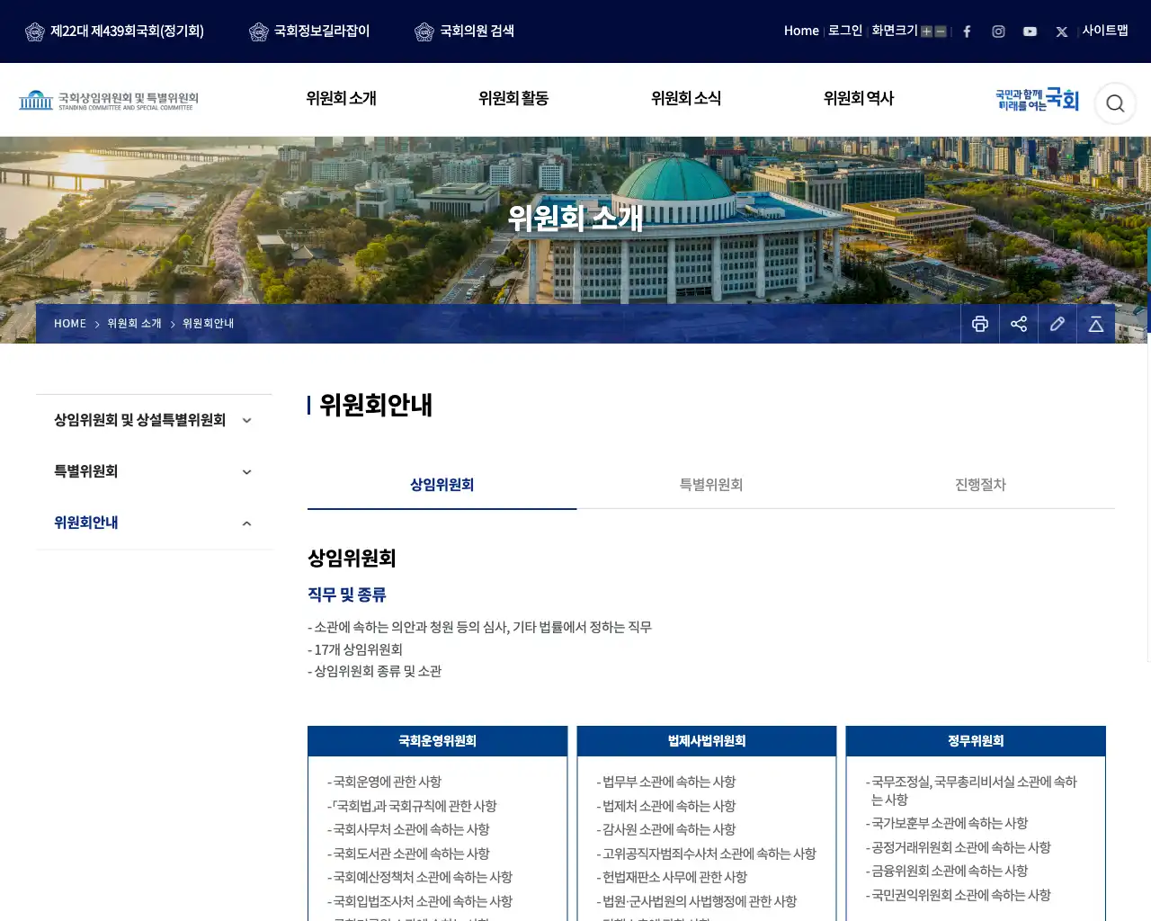Open 국회정보길라잡이 link

point(322,31)
